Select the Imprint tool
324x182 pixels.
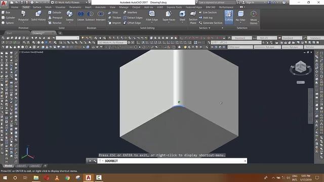pos(114,23)
